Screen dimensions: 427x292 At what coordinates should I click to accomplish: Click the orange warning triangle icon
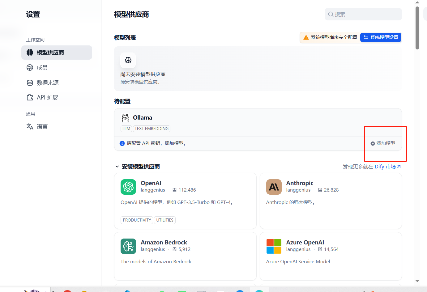(x=306, y=37)
